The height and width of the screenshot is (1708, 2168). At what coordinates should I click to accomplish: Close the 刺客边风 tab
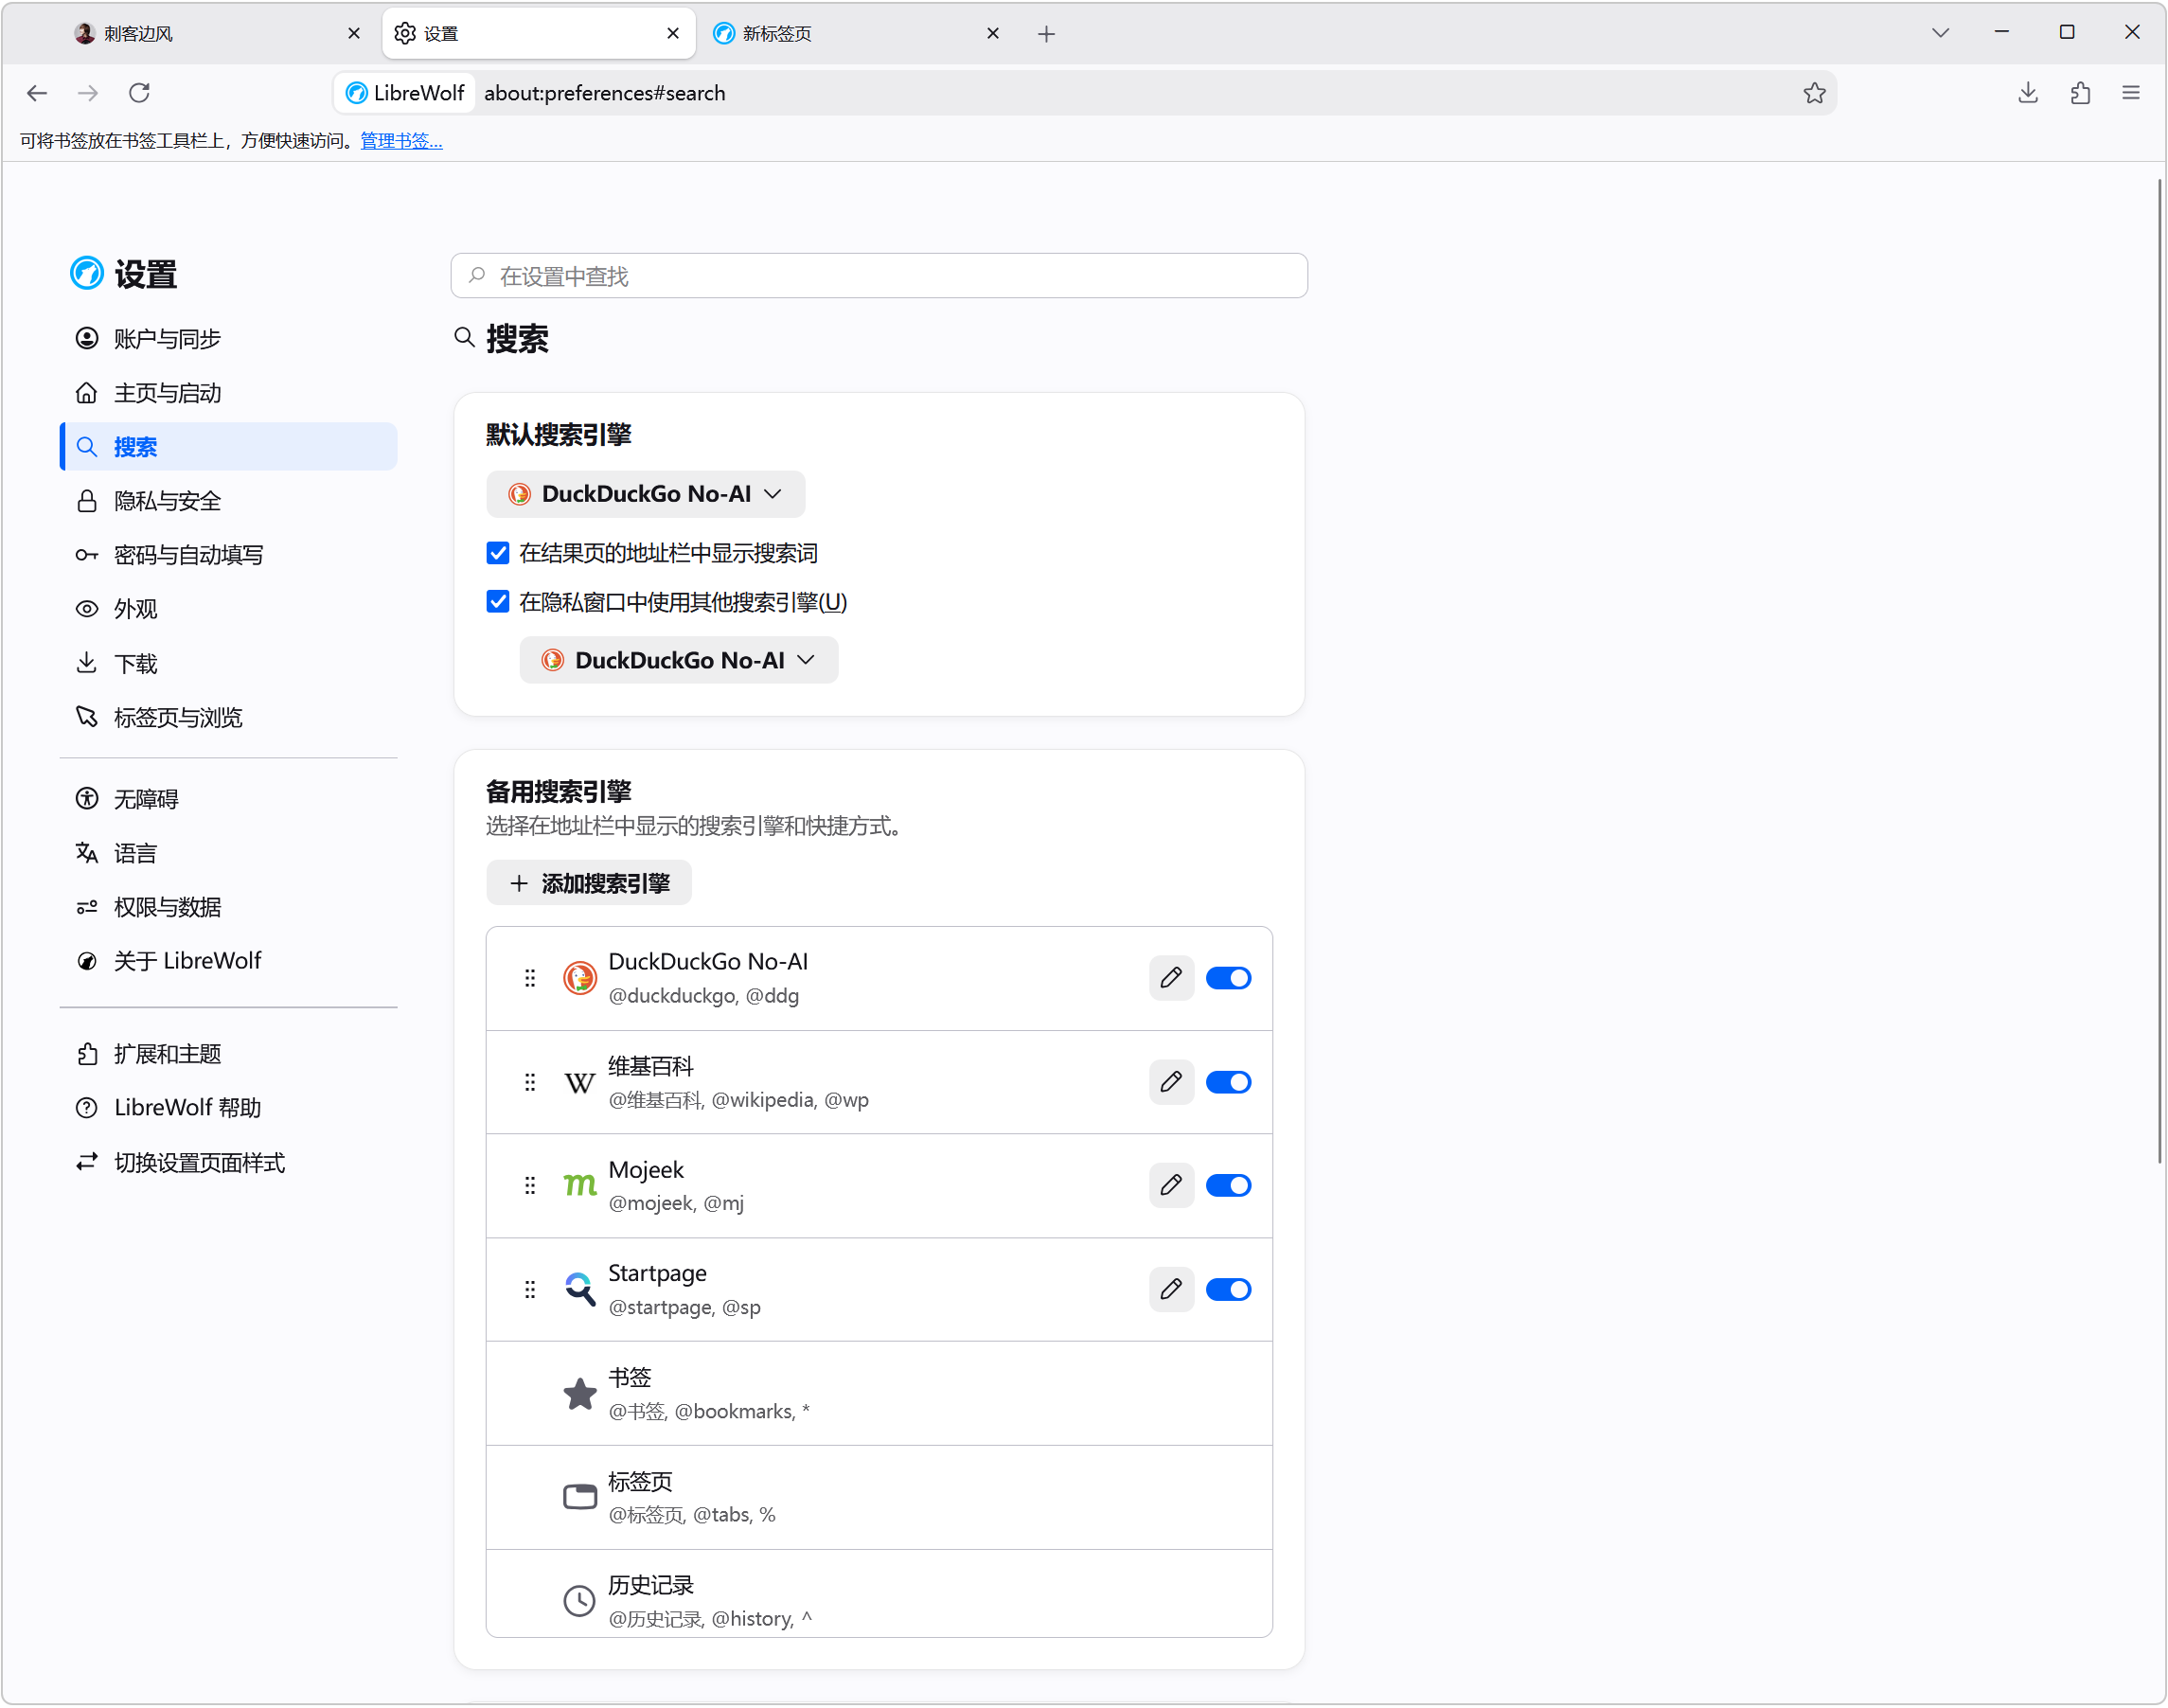click(354, 34)
